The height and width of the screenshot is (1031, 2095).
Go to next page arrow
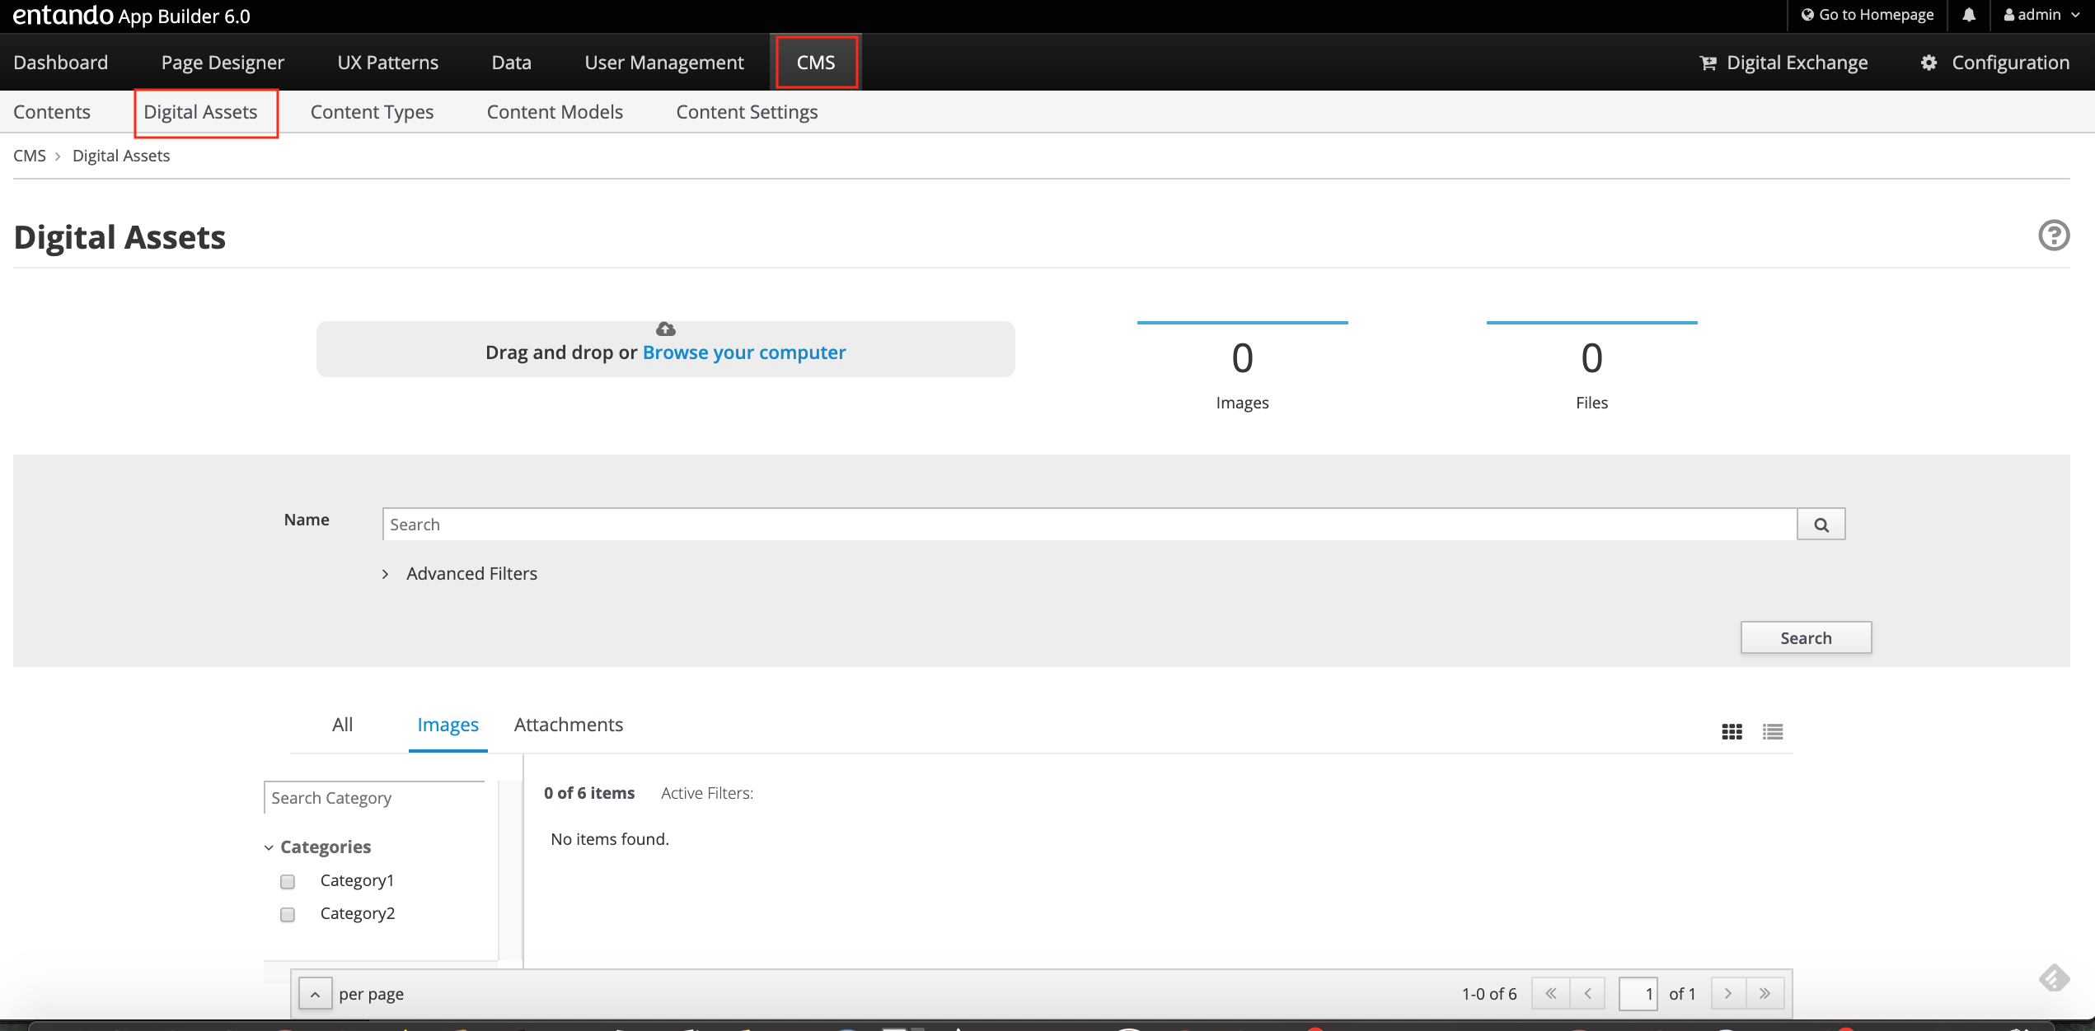[x=1728, y=993]
